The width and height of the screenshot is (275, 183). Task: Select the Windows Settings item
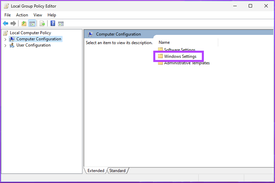(180, 56)
